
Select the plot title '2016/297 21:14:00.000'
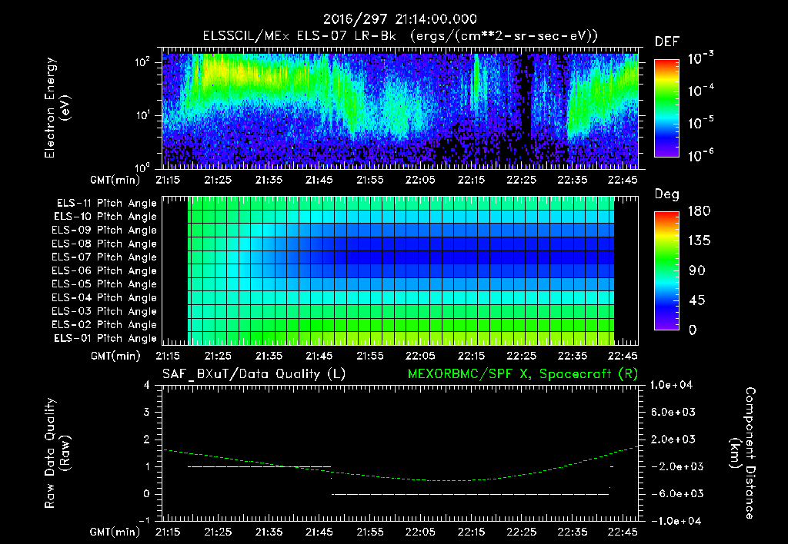tap(399, 19)
